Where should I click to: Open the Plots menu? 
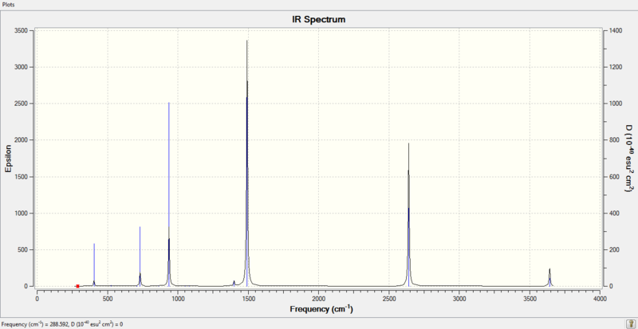coord(8,5)
